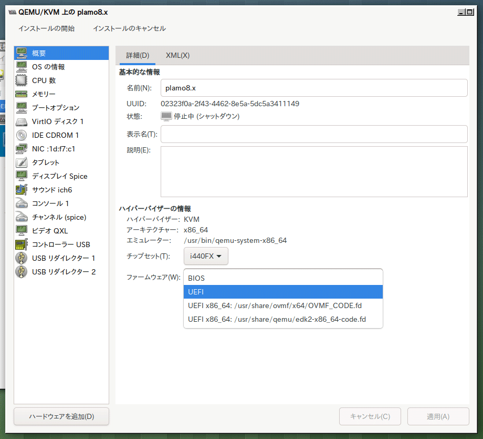Open the NIC :1d:f7:c1 network icon

[x=21, y=149]
